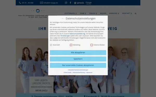Viewport: 156px width, 97px height.
Task: Open the Impressum link
Action: (89, 72)
